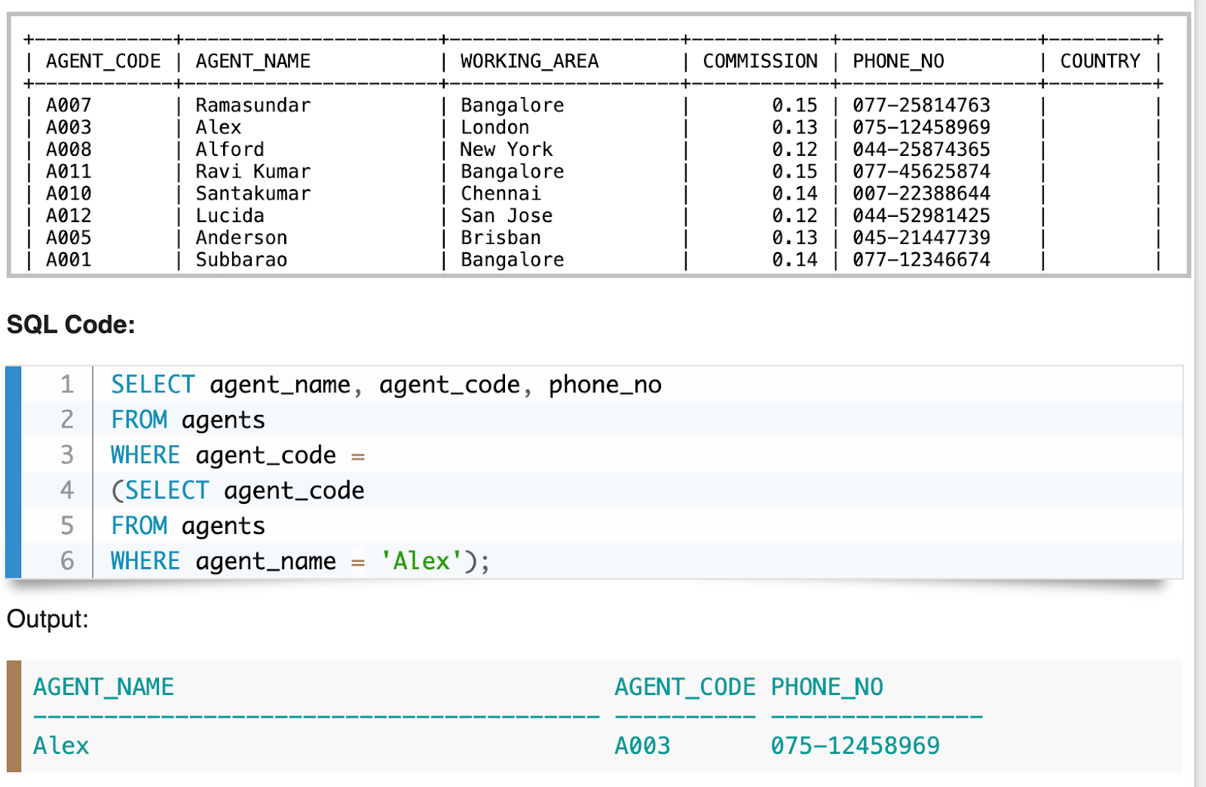Click the SQL Code heading

point(71,325)
